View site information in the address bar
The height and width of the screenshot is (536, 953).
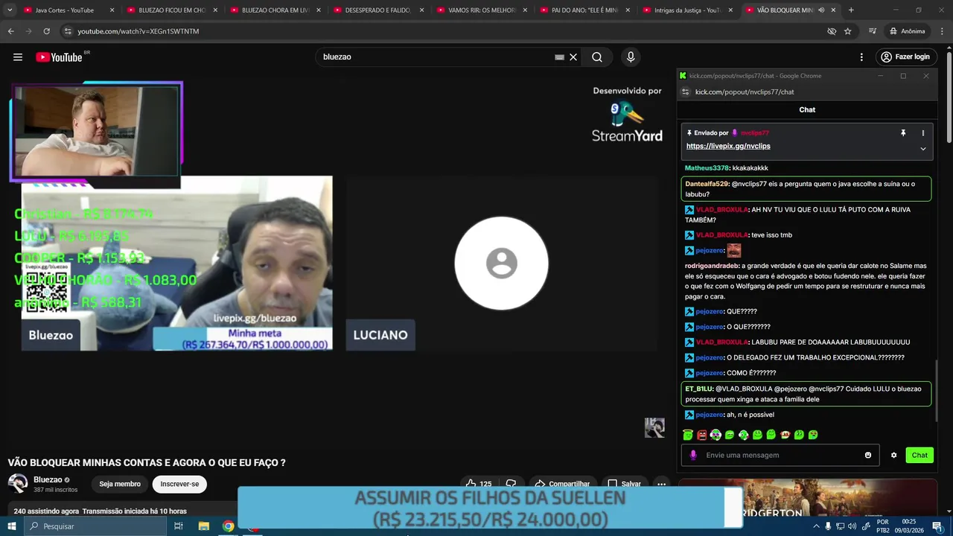[68, 31]
